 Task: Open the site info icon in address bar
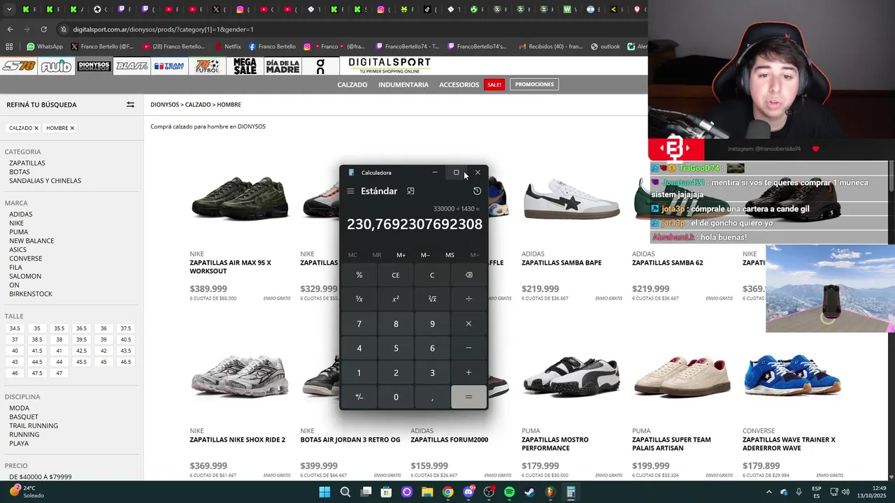tap(64, 29)
